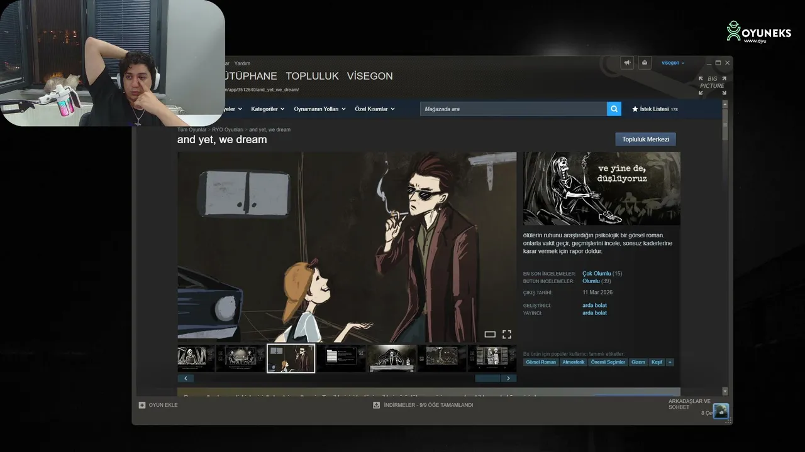Open the announcements megaphone icon
The height and width of the screenshot is (452, 805).
pyautogui.click(x=627, y=63)
